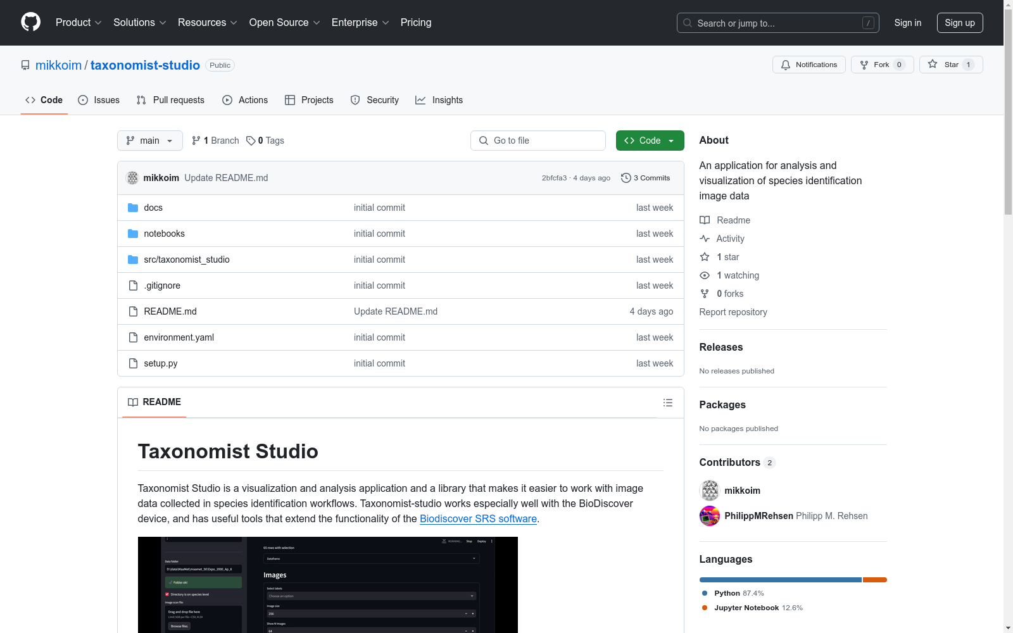Click the Sign up button
Image resolution: width=1013 pixels, height=633 pixels.
click(960, 23)
